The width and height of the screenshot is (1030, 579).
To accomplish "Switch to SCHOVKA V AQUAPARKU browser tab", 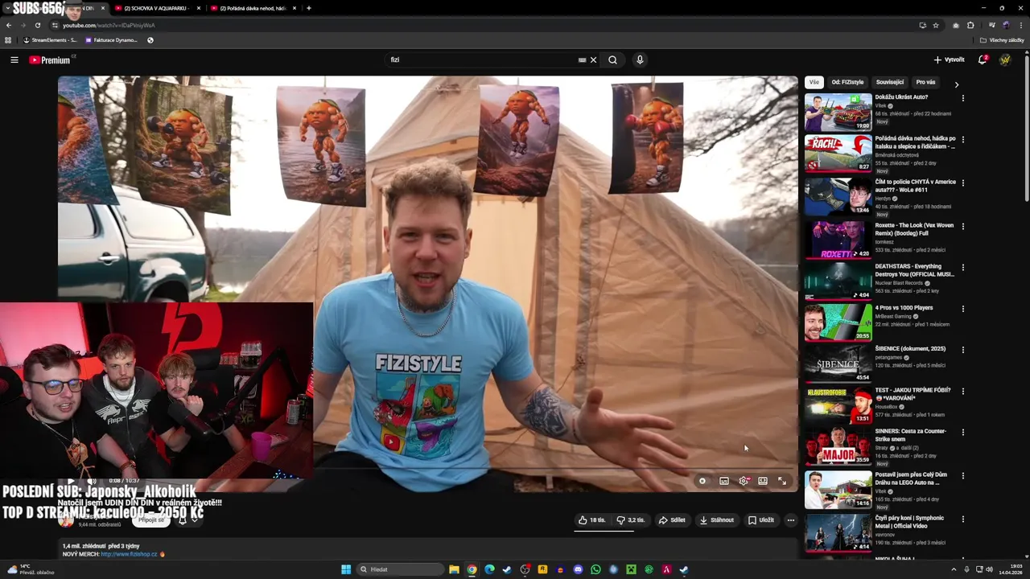I will pyautogui.click(x=157, y=8).
